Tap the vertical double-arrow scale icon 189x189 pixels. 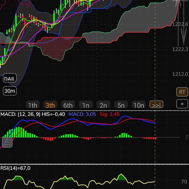(181, 23)
